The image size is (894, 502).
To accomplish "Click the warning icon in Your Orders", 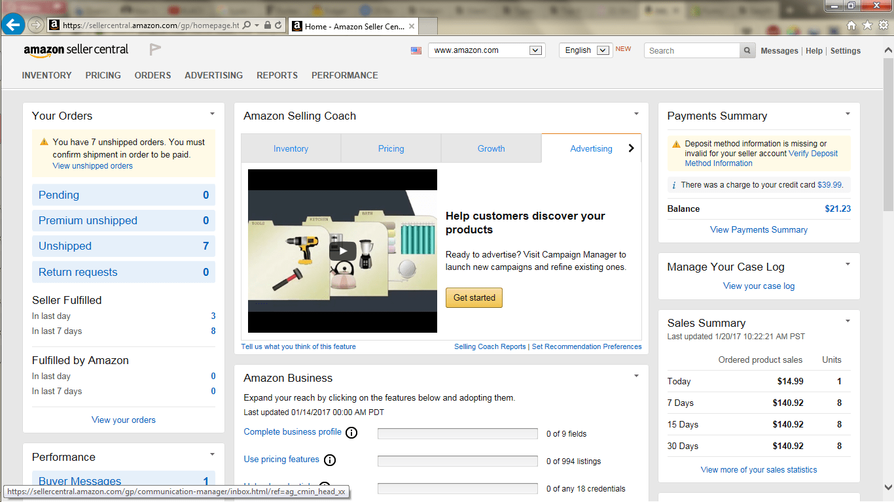I will (44, 142).
